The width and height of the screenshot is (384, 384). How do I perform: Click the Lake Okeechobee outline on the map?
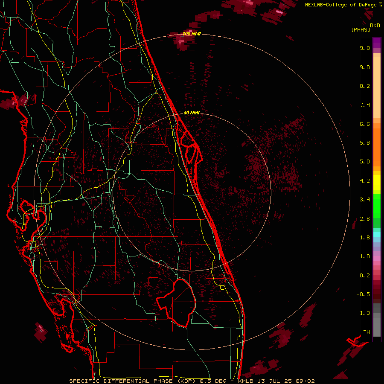(x=176, y=303)
